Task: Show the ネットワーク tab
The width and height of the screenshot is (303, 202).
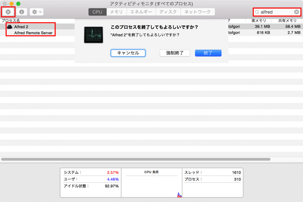Action: 197,12
